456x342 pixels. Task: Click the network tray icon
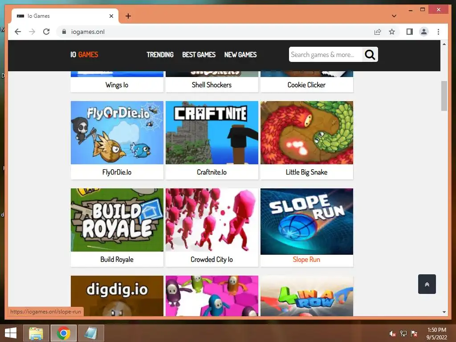(403, 334)
